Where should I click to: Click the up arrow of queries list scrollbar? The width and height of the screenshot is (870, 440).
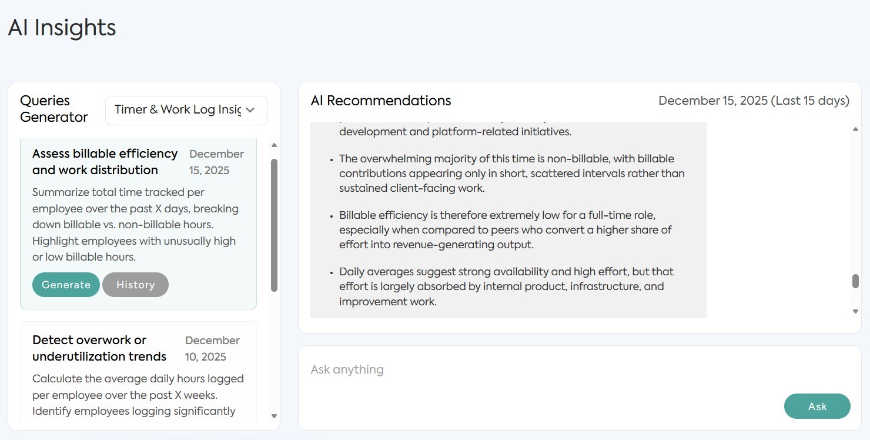click(274, 145)
